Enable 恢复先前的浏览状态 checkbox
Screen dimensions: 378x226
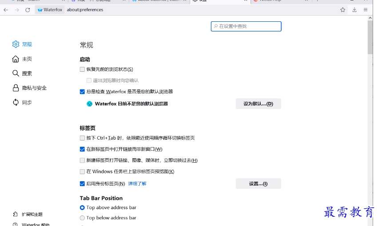[x=82, y=69]
